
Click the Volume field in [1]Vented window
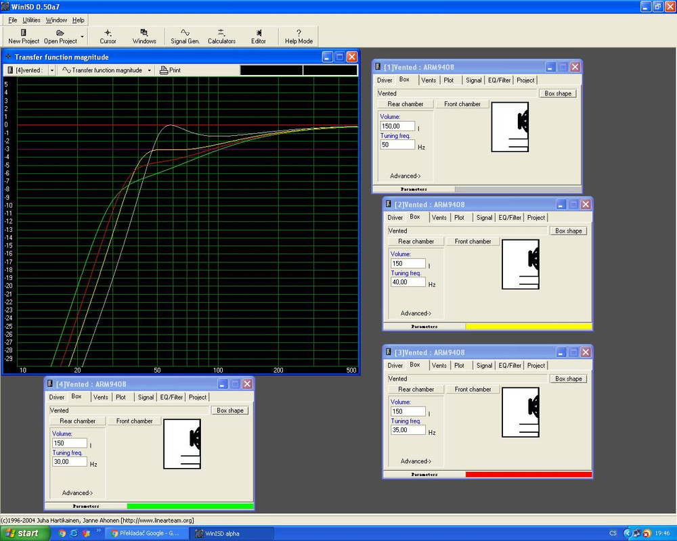(397, 126)
